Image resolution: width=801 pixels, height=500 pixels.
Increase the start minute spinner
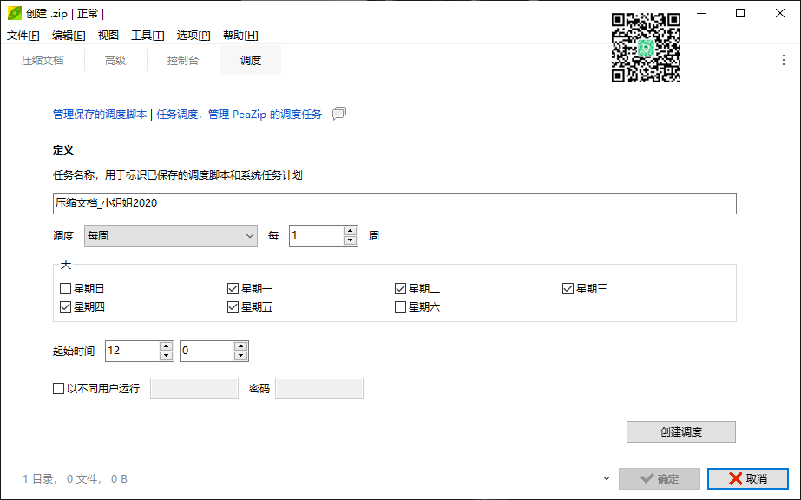click(241, 346)
